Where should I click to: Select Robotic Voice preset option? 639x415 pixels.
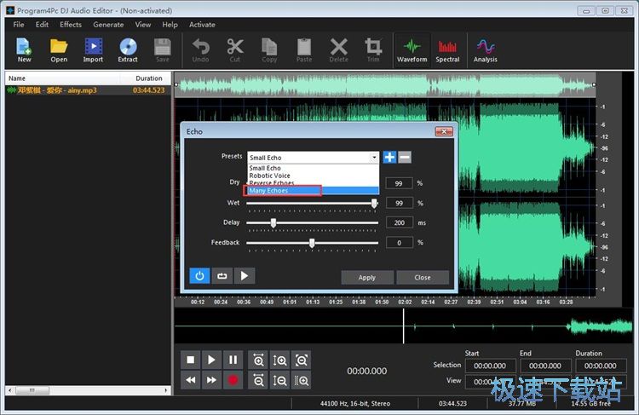pos(313,176)
